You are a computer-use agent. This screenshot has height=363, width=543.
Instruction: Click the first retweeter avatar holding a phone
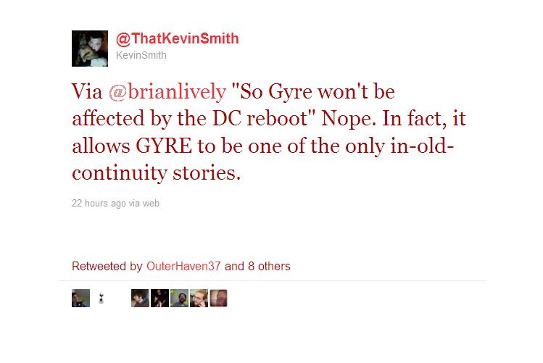point(80,299)
